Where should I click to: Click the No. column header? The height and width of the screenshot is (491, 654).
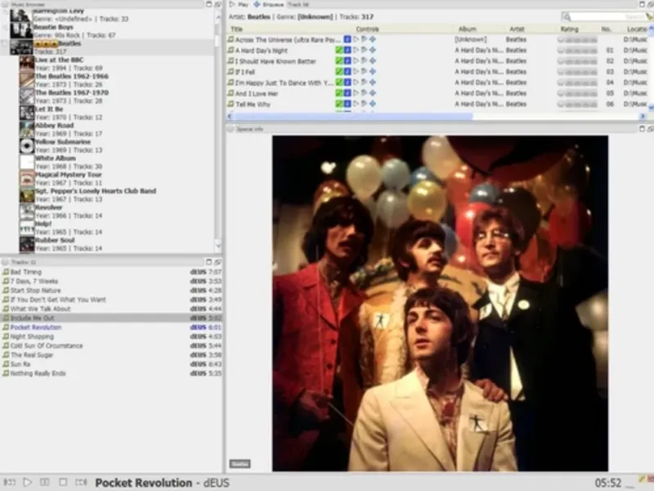coord(606,29)
